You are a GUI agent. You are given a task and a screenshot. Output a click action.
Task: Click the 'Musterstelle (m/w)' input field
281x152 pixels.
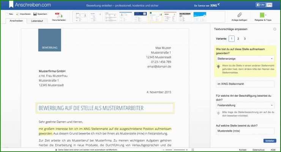pos(245,131)
